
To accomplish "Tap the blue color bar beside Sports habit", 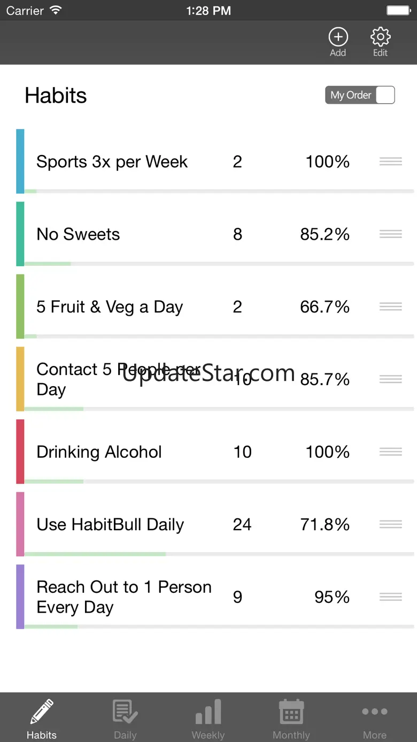I will point(20,161).
